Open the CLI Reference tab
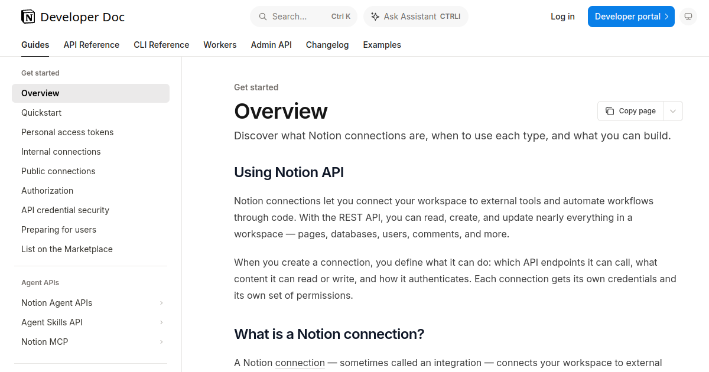 (x=161, y=45)
